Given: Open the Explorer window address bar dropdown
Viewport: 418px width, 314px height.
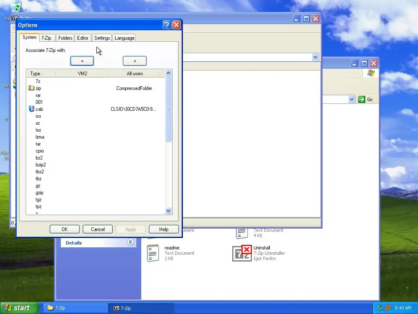Looking at the screenshot, I should (x=351, y=99).
